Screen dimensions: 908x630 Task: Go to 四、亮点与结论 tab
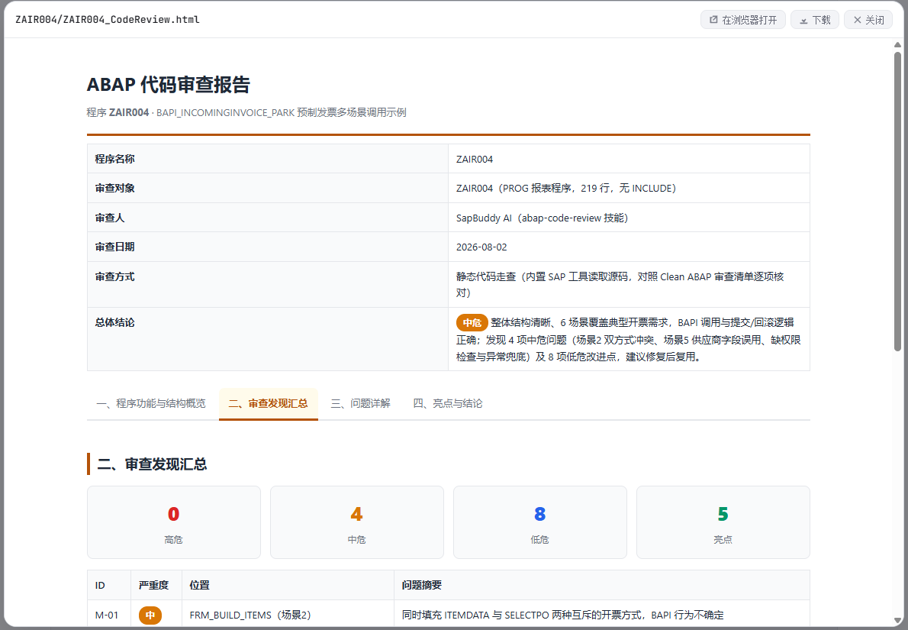[448, 403]
